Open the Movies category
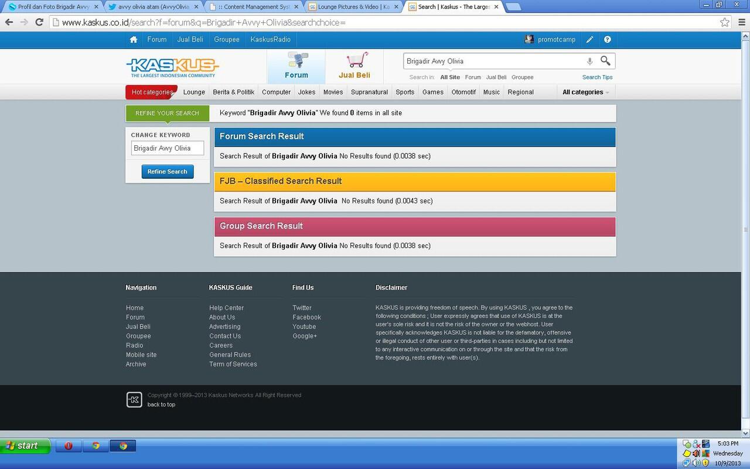This screenshot has width=750, height=469. click(x=333, y=92)
